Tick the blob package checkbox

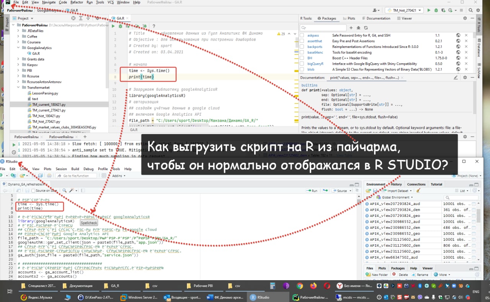click(x=302, y=70)
